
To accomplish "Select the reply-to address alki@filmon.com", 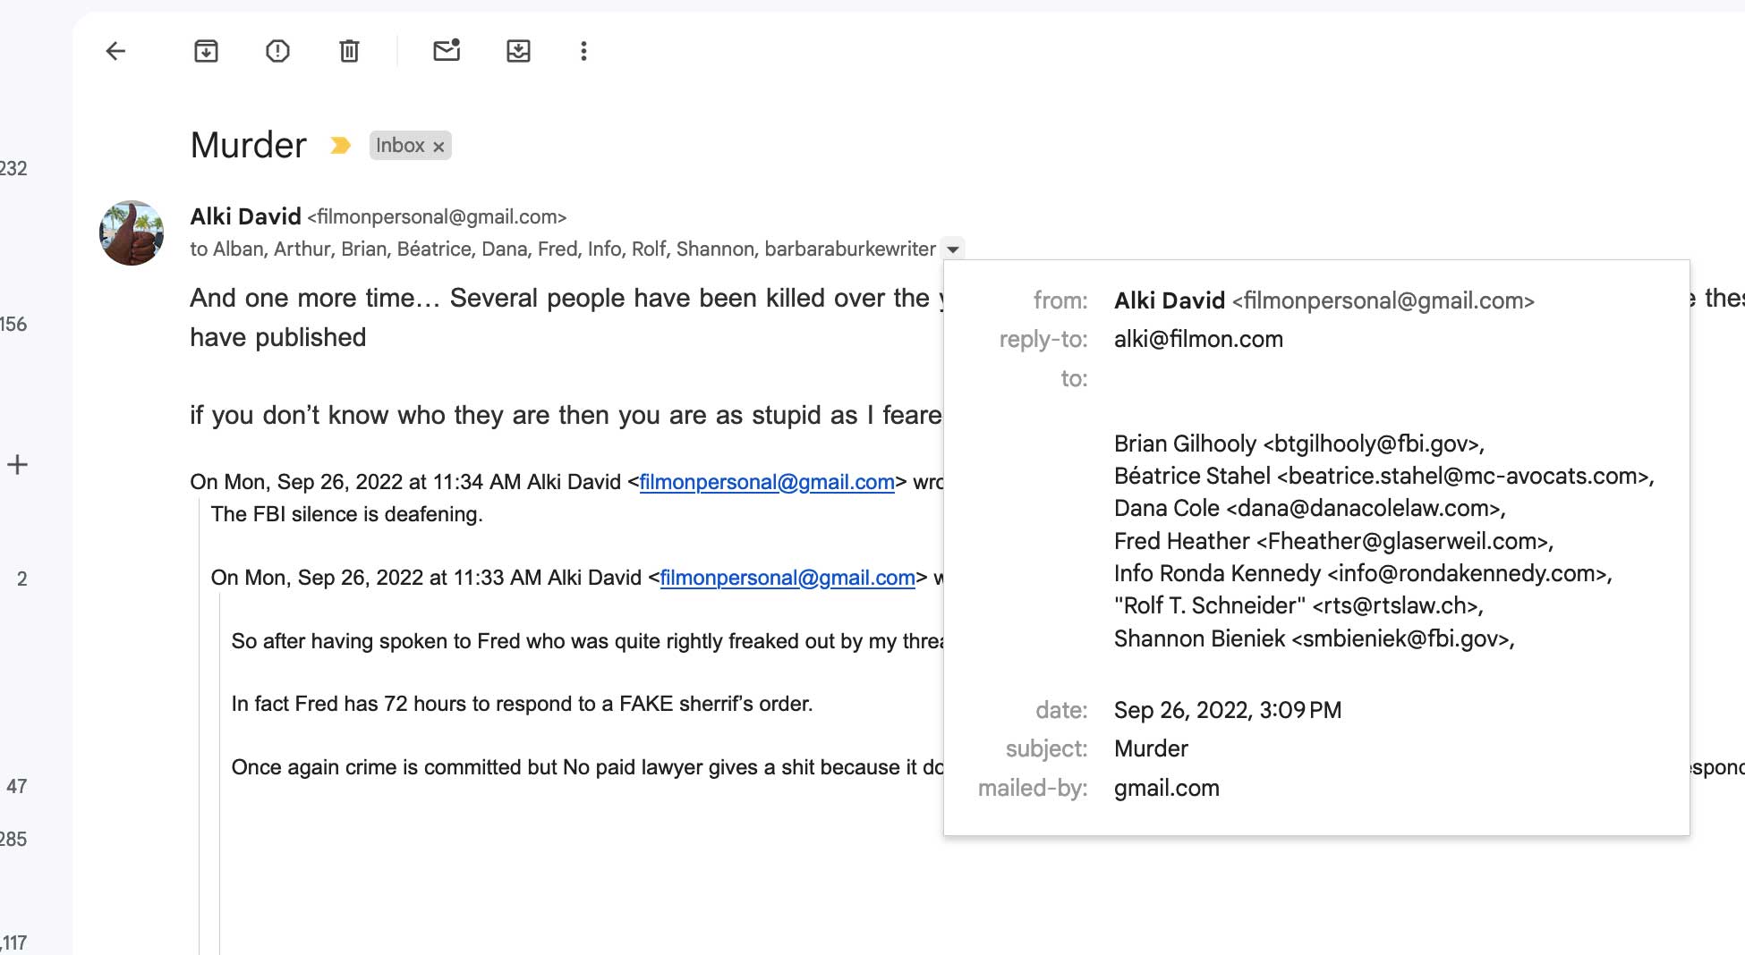I will [x=1197, y=339].
